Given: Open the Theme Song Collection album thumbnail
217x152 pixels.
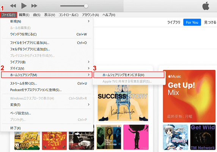Looking at the screenshot, I should pyautogui.click(x=109, y=137).
